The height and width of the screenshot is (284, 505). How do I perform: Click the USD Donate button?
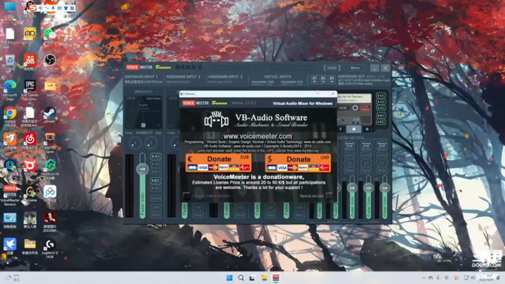[298, 163]
